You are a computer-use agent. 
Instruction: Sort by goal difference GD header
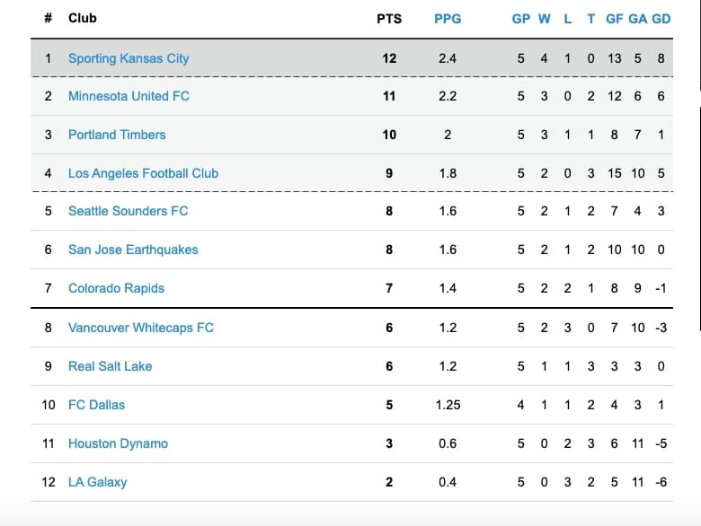(661, 18)
